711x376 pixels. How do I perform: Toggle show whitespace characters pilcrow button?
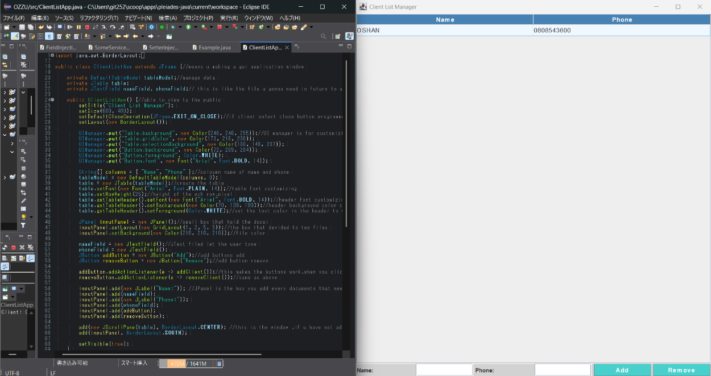49,36
